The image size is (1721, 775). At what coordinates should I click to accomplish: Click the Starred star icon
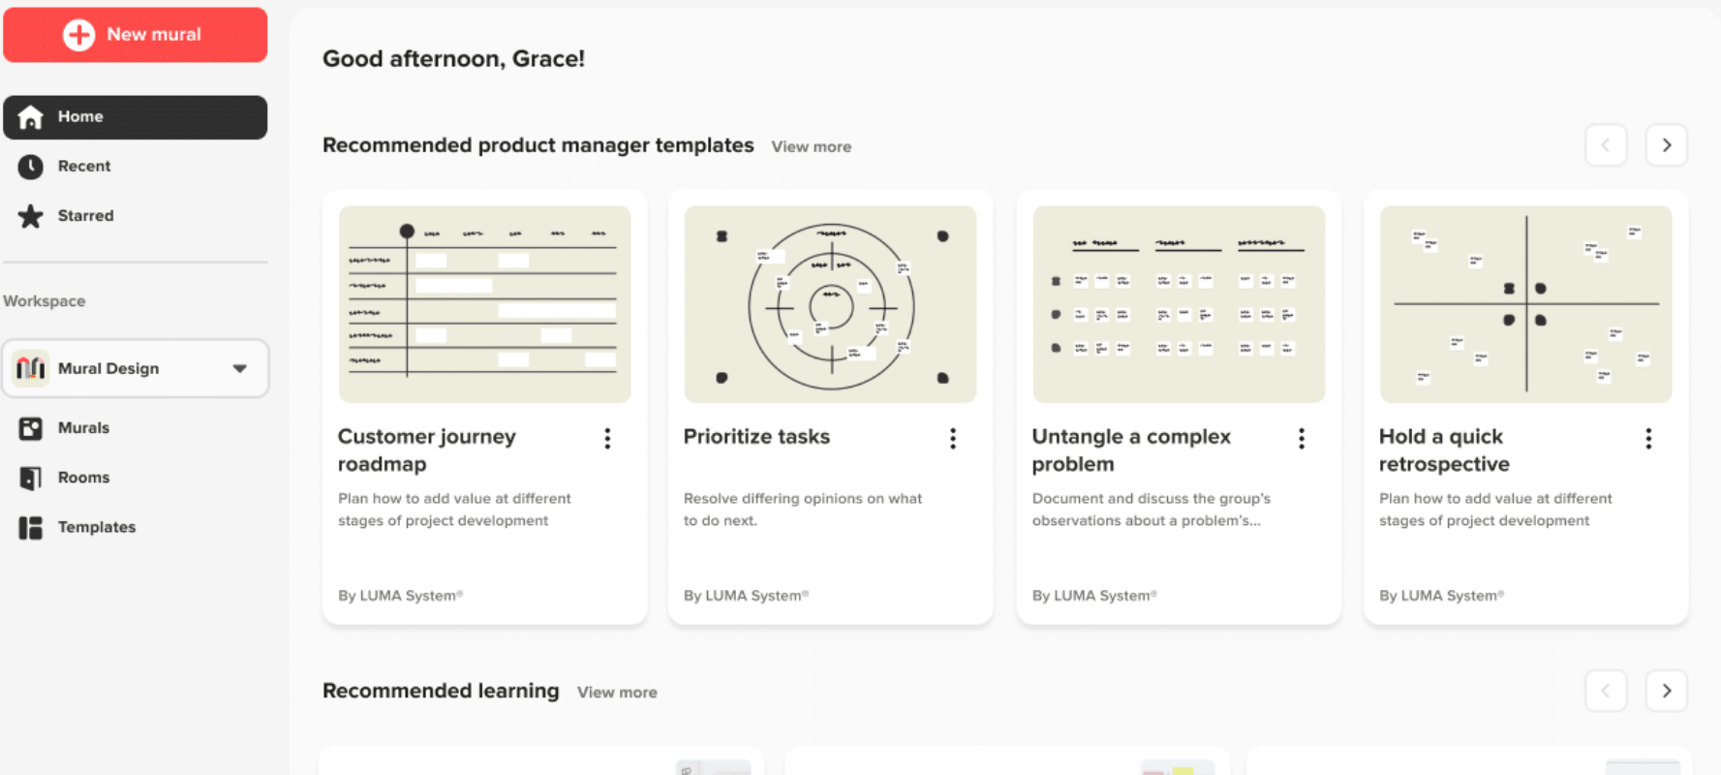coord(31,216)
